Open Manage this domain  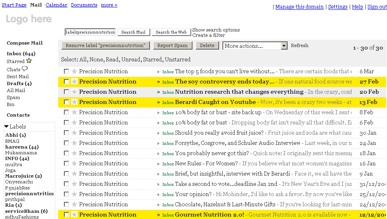click(299, 7)
